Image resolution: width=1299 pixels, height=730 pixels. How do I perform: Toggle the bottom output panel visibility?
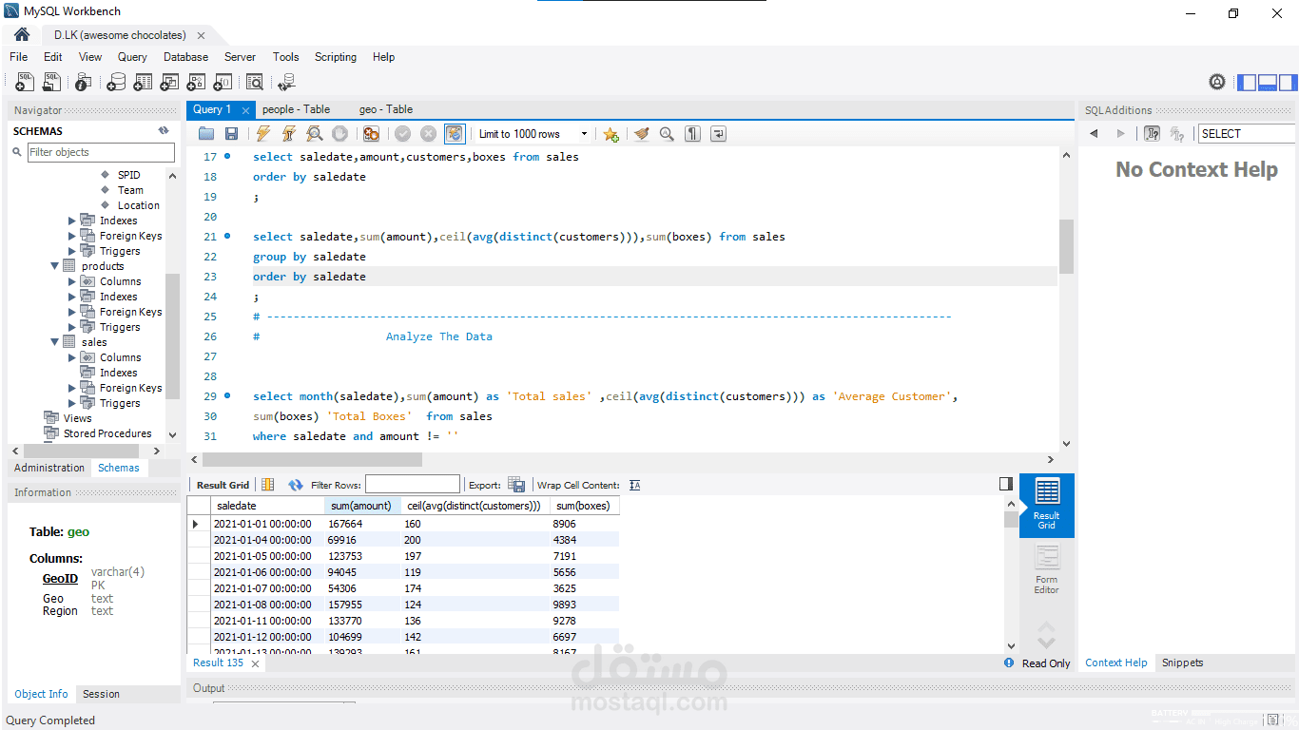(1267, 83)
